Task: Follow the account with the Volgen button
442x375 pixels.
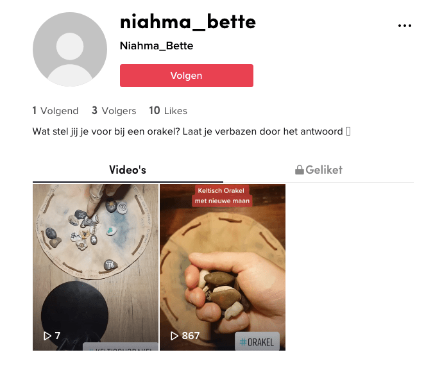Action: click(187, 76)
